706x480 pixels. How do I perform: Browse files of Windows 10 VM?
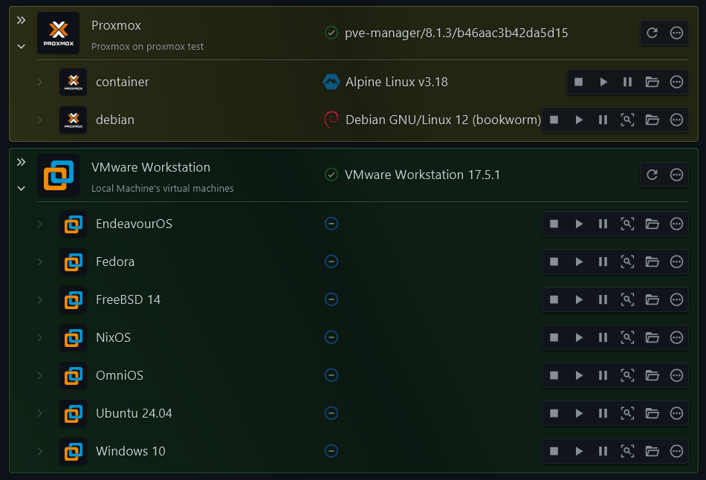652,451
